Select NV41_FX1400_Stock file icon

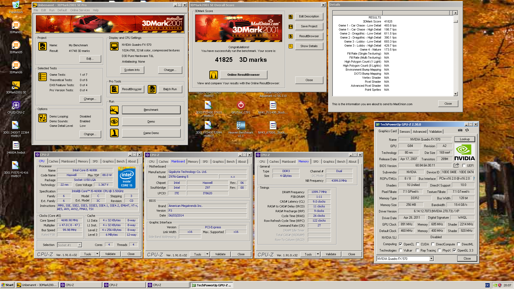tap(273, 107)
